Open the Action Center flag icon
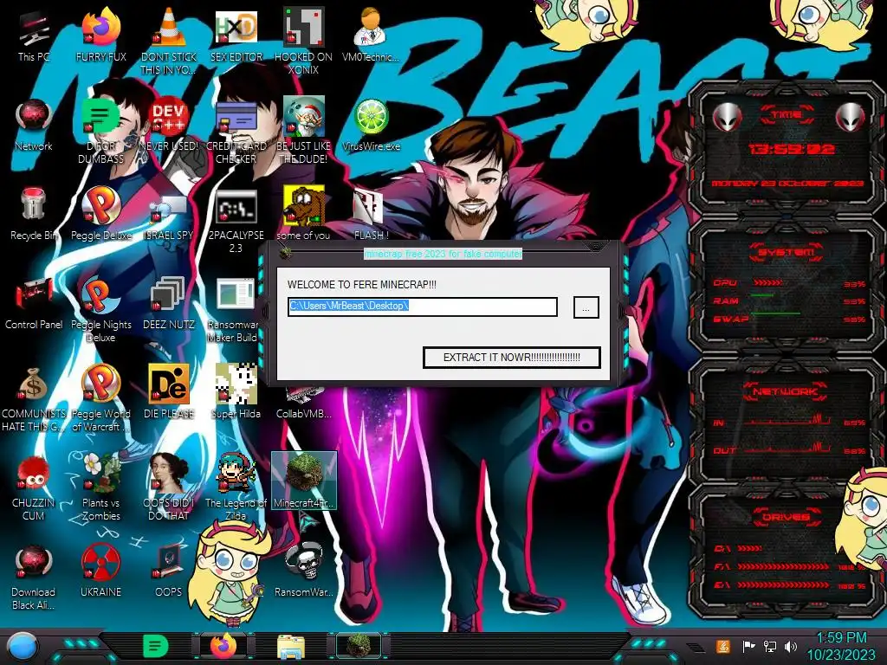This screenshot has height=665, width=887. pyautogui.click(x=748, y=646)
